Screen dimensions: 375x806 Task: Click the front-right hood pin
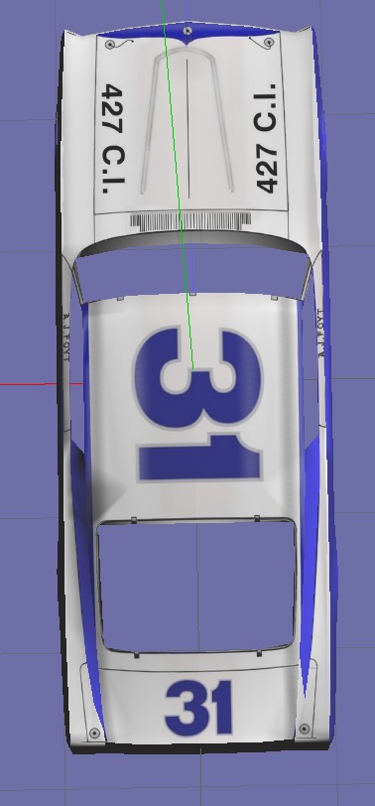point(269,42)
